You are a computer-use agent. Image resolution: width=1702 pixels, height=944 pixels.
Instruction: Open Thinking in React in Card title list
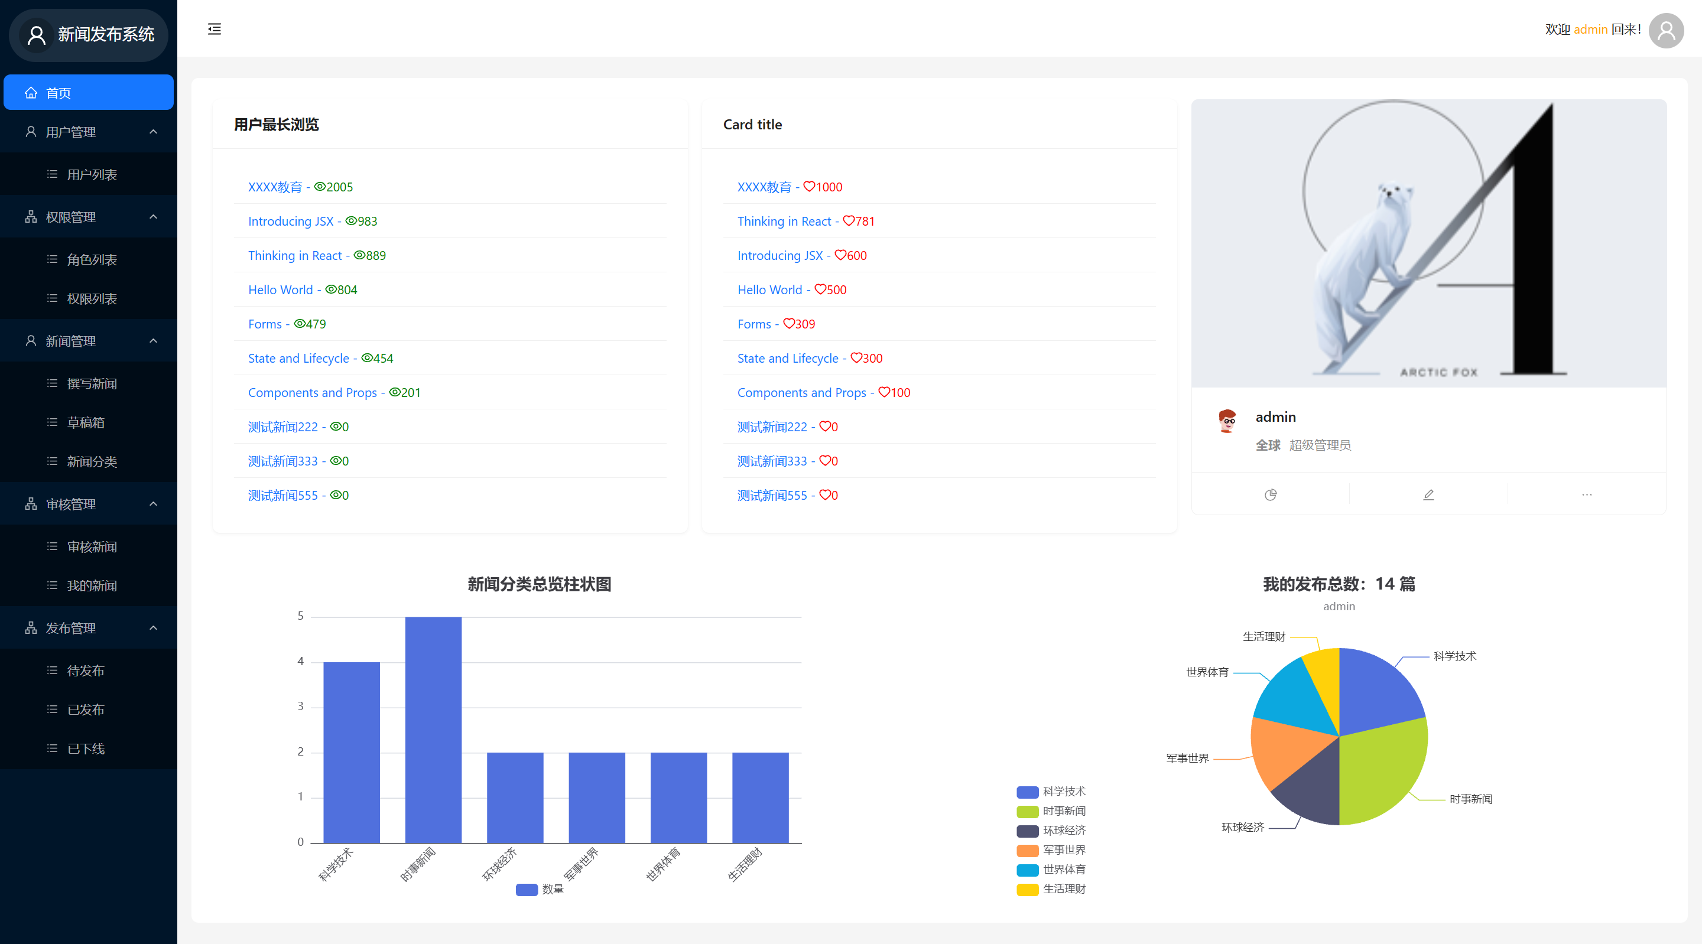[784, 222]
